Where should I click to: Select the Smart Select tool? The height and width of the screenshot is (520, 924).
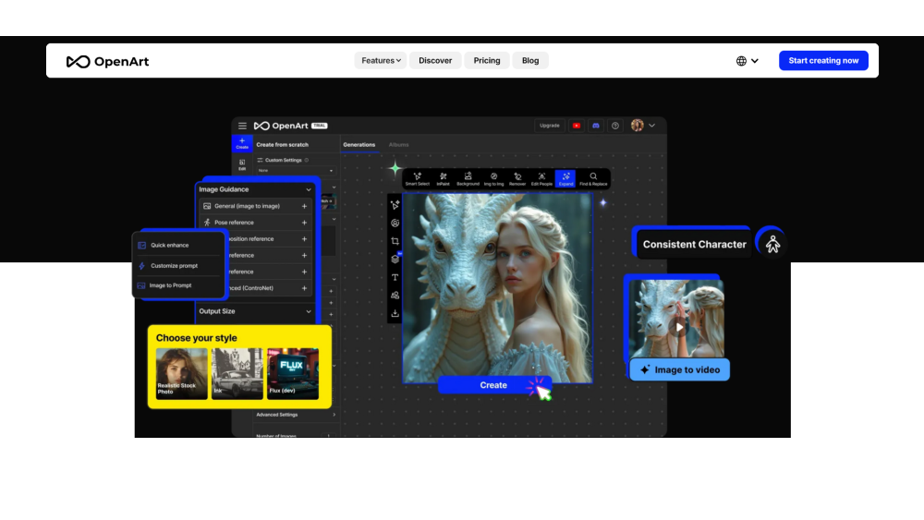point(417,178)
